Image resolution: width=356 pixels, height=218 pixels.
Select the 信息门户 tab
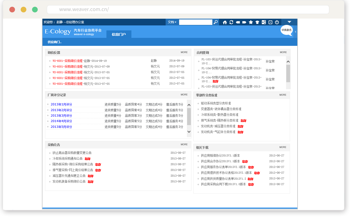(119, 34)
